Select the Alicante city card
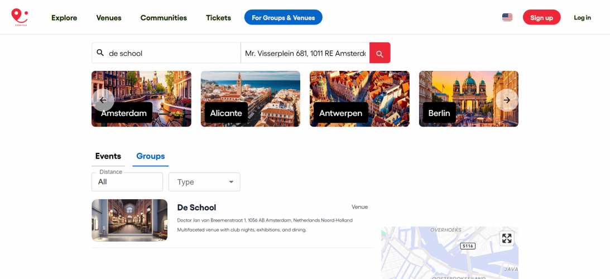 pos(251,99)
